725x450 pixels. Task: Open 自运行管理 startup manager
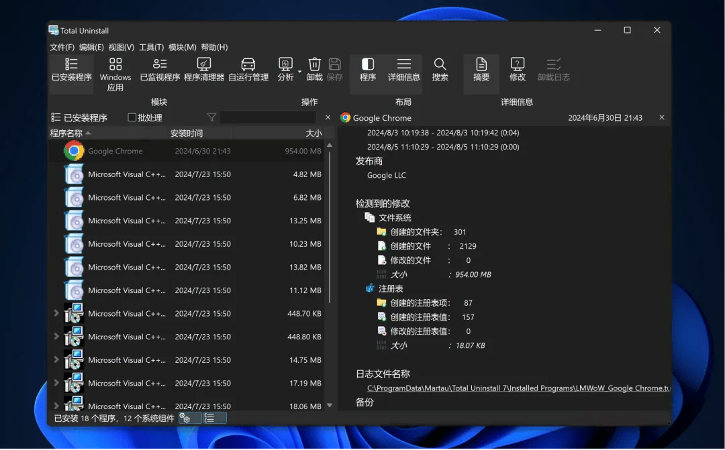(x=248, y=69)
